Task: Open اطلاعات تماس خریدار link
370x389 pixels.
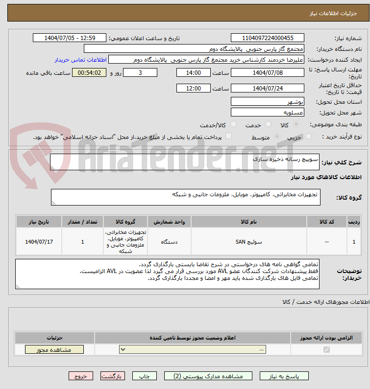Action: click(x=80, y=60)
